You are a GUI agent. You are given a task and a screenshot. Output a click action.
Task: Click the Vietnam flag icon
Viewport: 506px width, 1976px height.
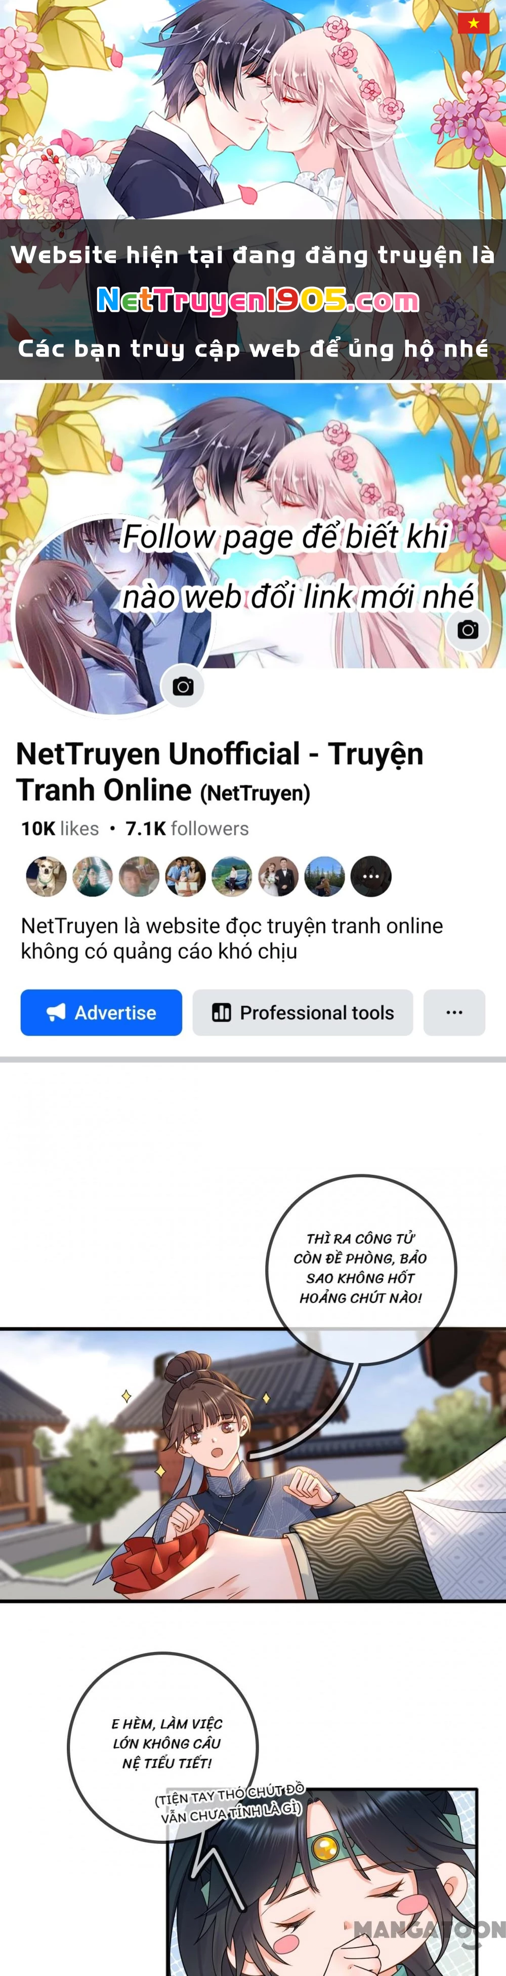tap(473, 23)
